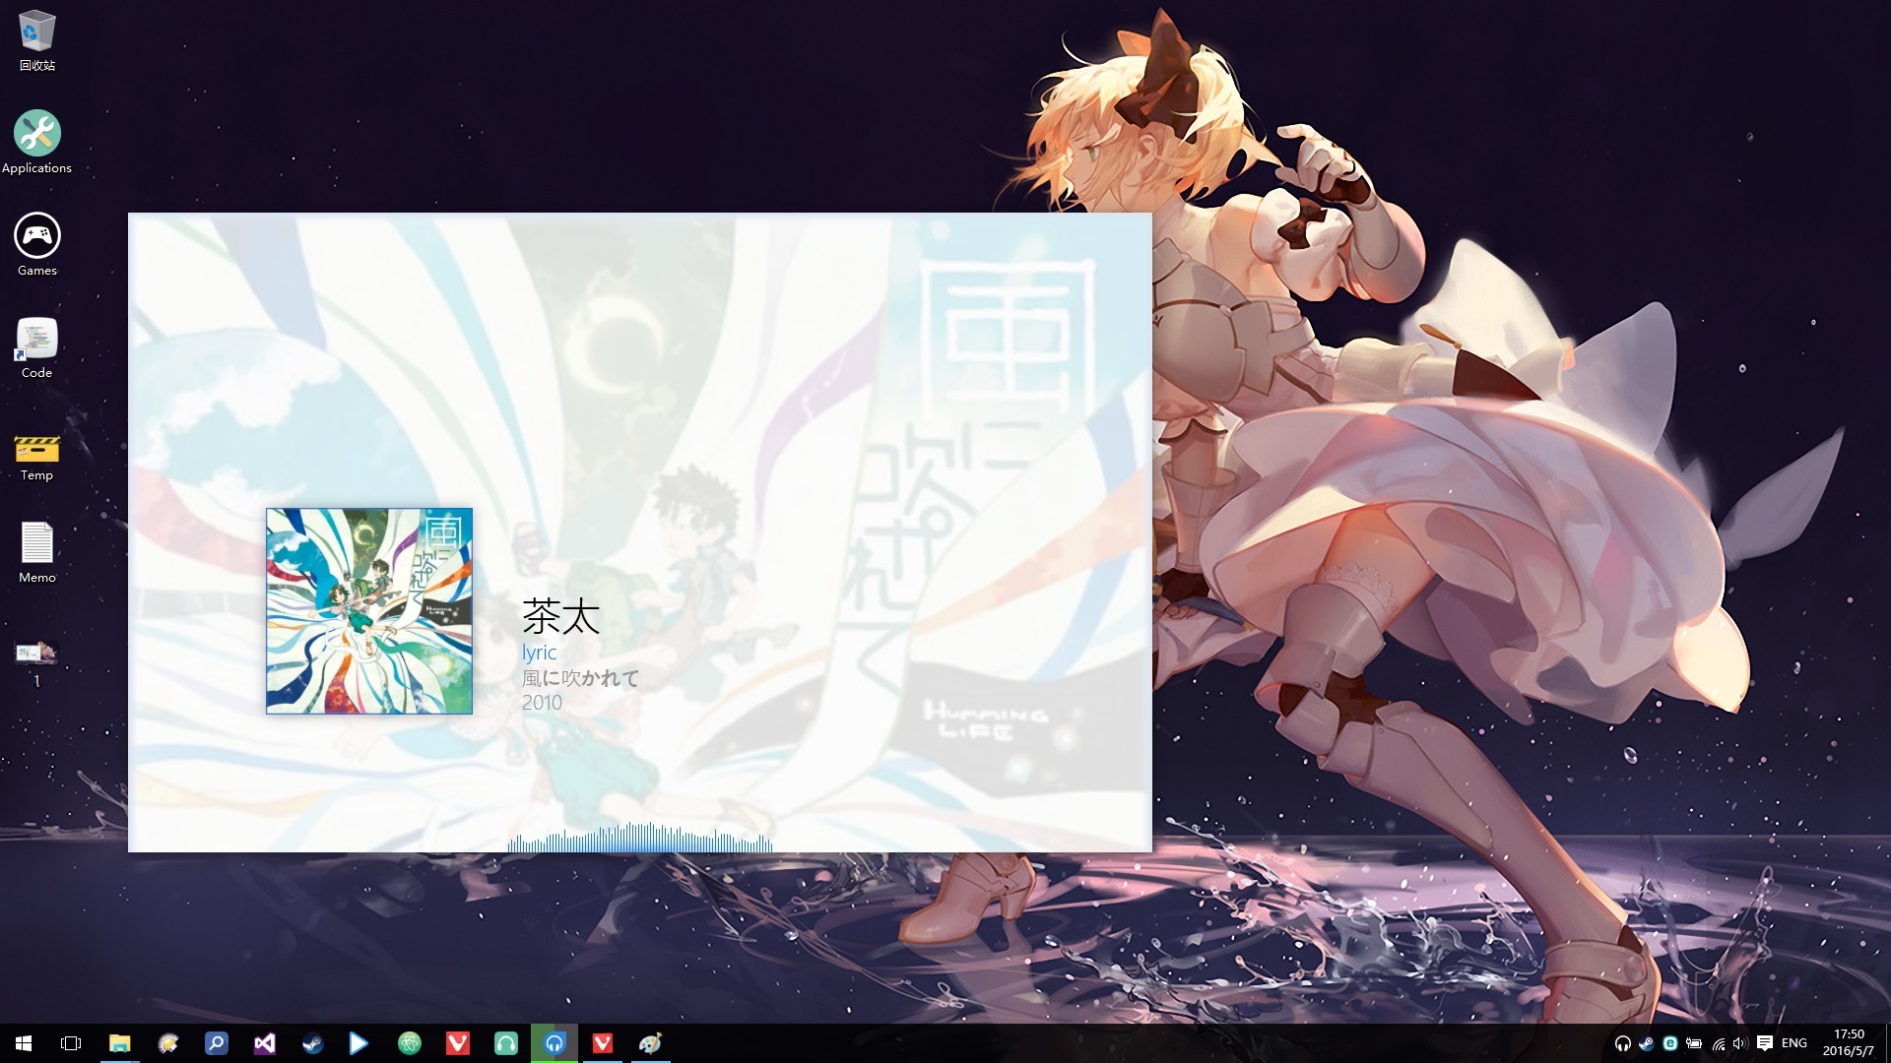Image resolution: width=1891 pixels, height=1063 pixels.
Task: Open the Atom editor taskbar icon
Action: 409,1043
